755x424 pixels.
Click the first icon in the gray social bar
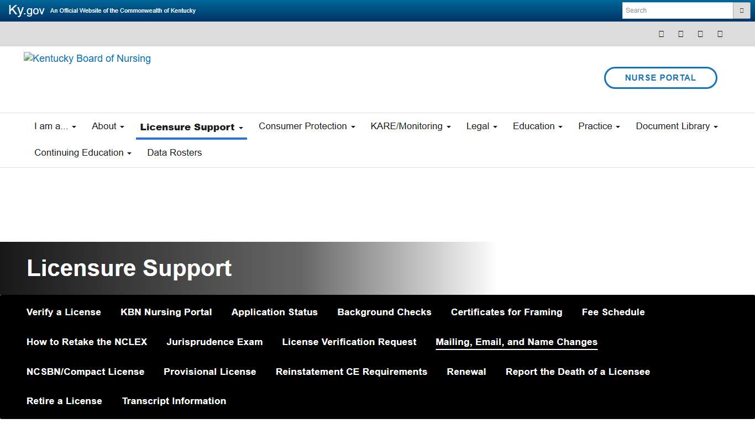point(661,34)
